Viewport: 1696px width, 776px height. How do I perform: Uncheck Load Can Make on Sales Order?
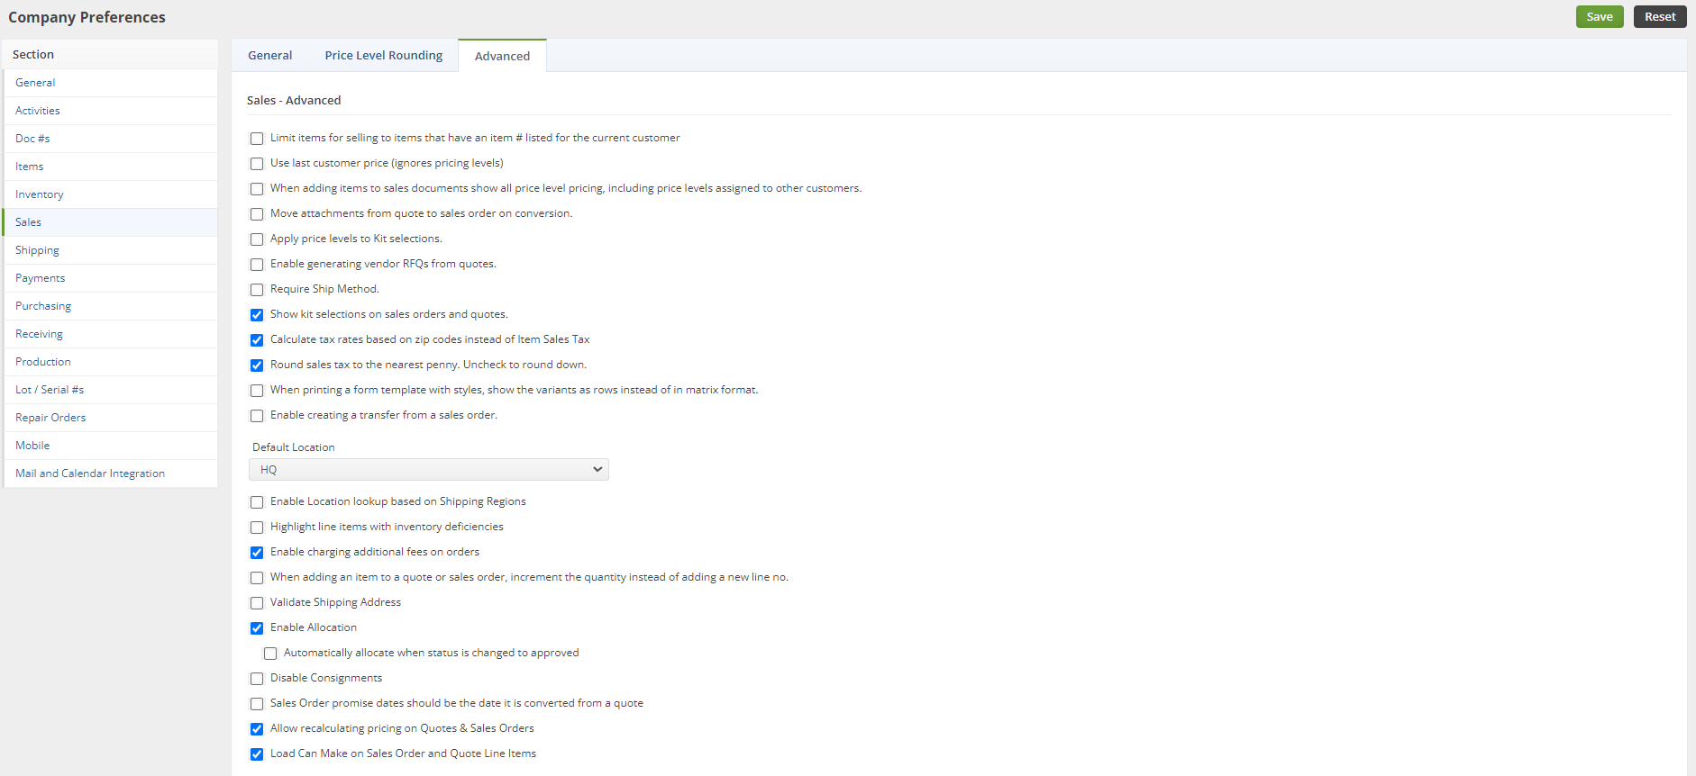257,754
